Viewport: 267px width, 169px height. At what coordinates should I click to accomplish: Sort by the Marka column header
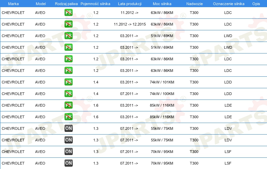13,4
